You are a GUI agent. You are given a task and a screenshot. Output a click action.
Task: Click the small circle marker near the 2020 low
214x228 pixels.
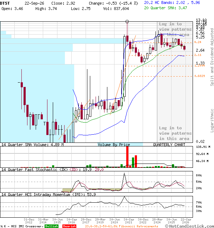coord(113,111)
